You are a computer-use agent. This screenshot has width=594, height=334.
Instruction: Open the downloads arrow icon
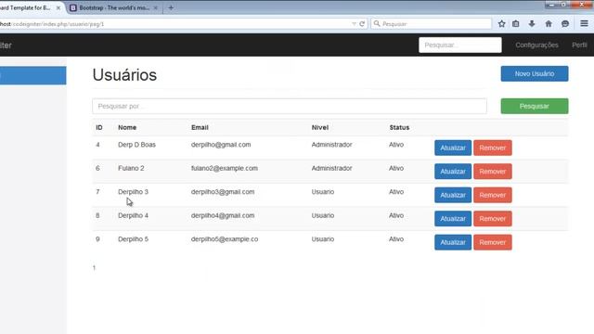pos(532,24)
